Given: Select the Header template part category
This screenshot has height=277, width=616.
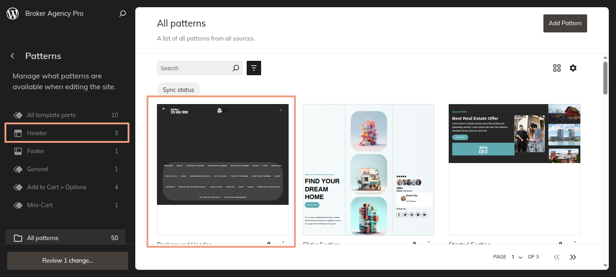Looking at the screenshot, I should pos(67,133).
